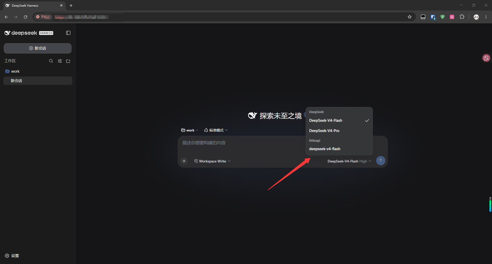
Task: Click the deepseek Harness logo
Action: (x=29, y=33)
